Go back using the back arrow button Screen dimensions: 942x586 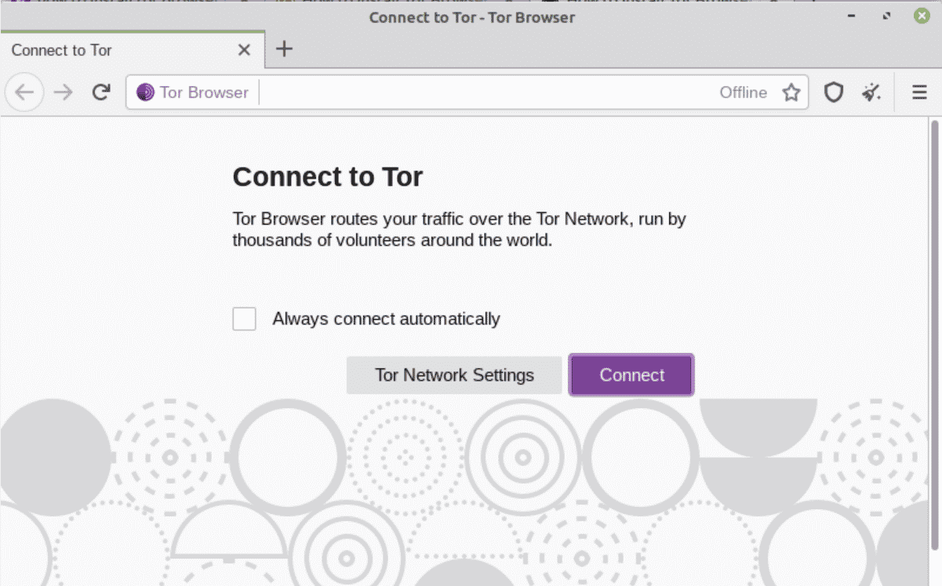point(24,92)
